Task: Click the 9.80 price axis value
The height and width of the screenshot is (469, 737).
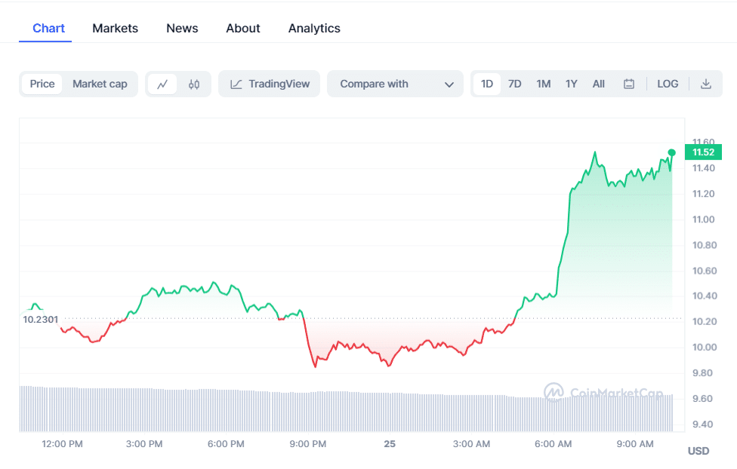Action: 702,373
